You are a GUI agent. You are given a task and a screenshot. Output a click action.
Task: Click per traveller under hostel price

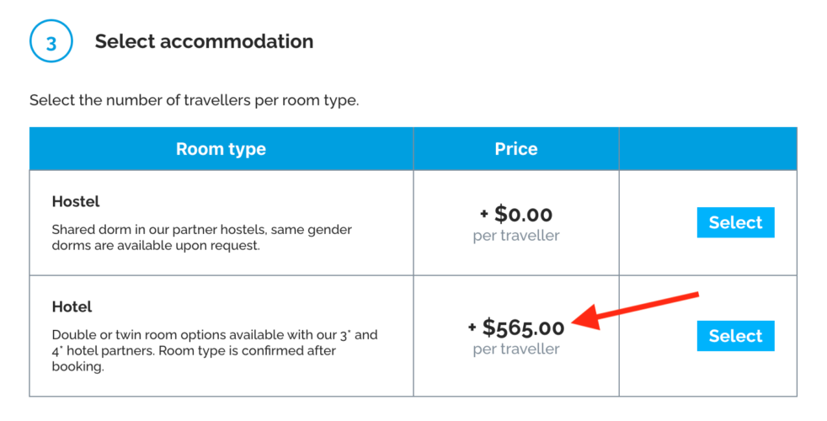coord(515,236)
